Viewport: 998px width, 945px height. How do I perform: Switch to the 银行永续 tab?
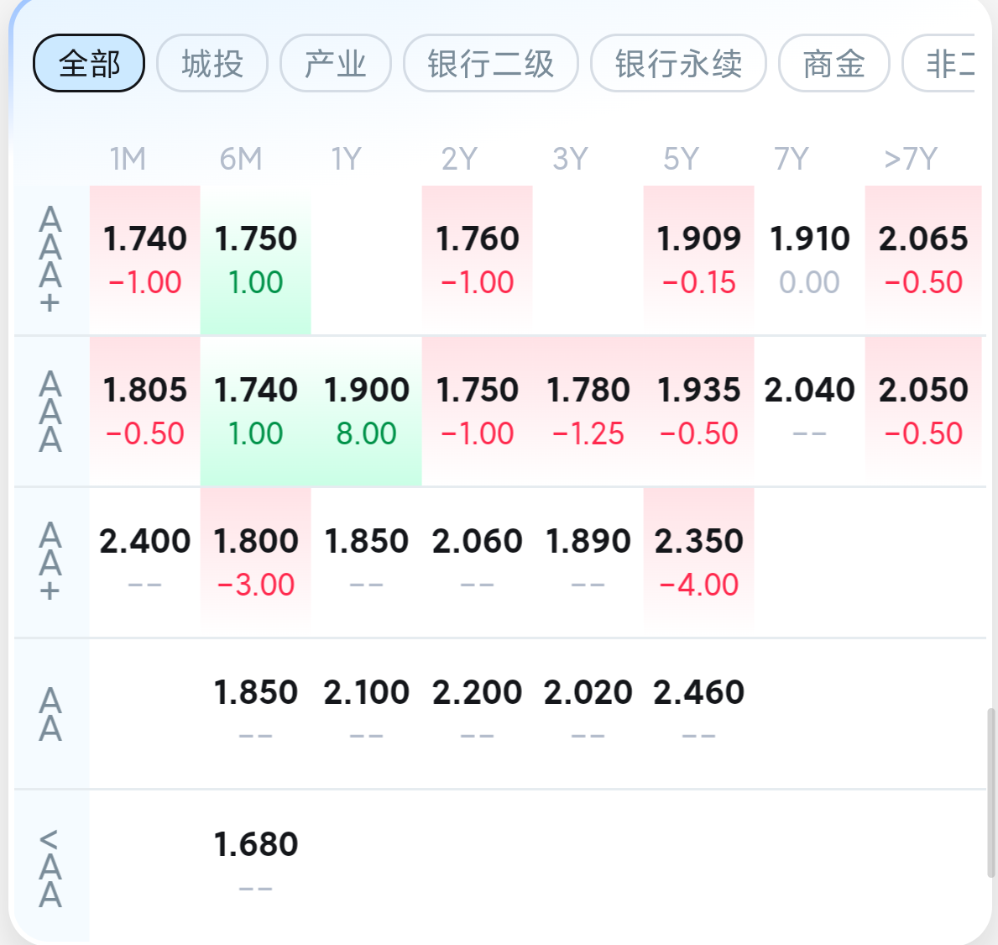tap(678, 63)
